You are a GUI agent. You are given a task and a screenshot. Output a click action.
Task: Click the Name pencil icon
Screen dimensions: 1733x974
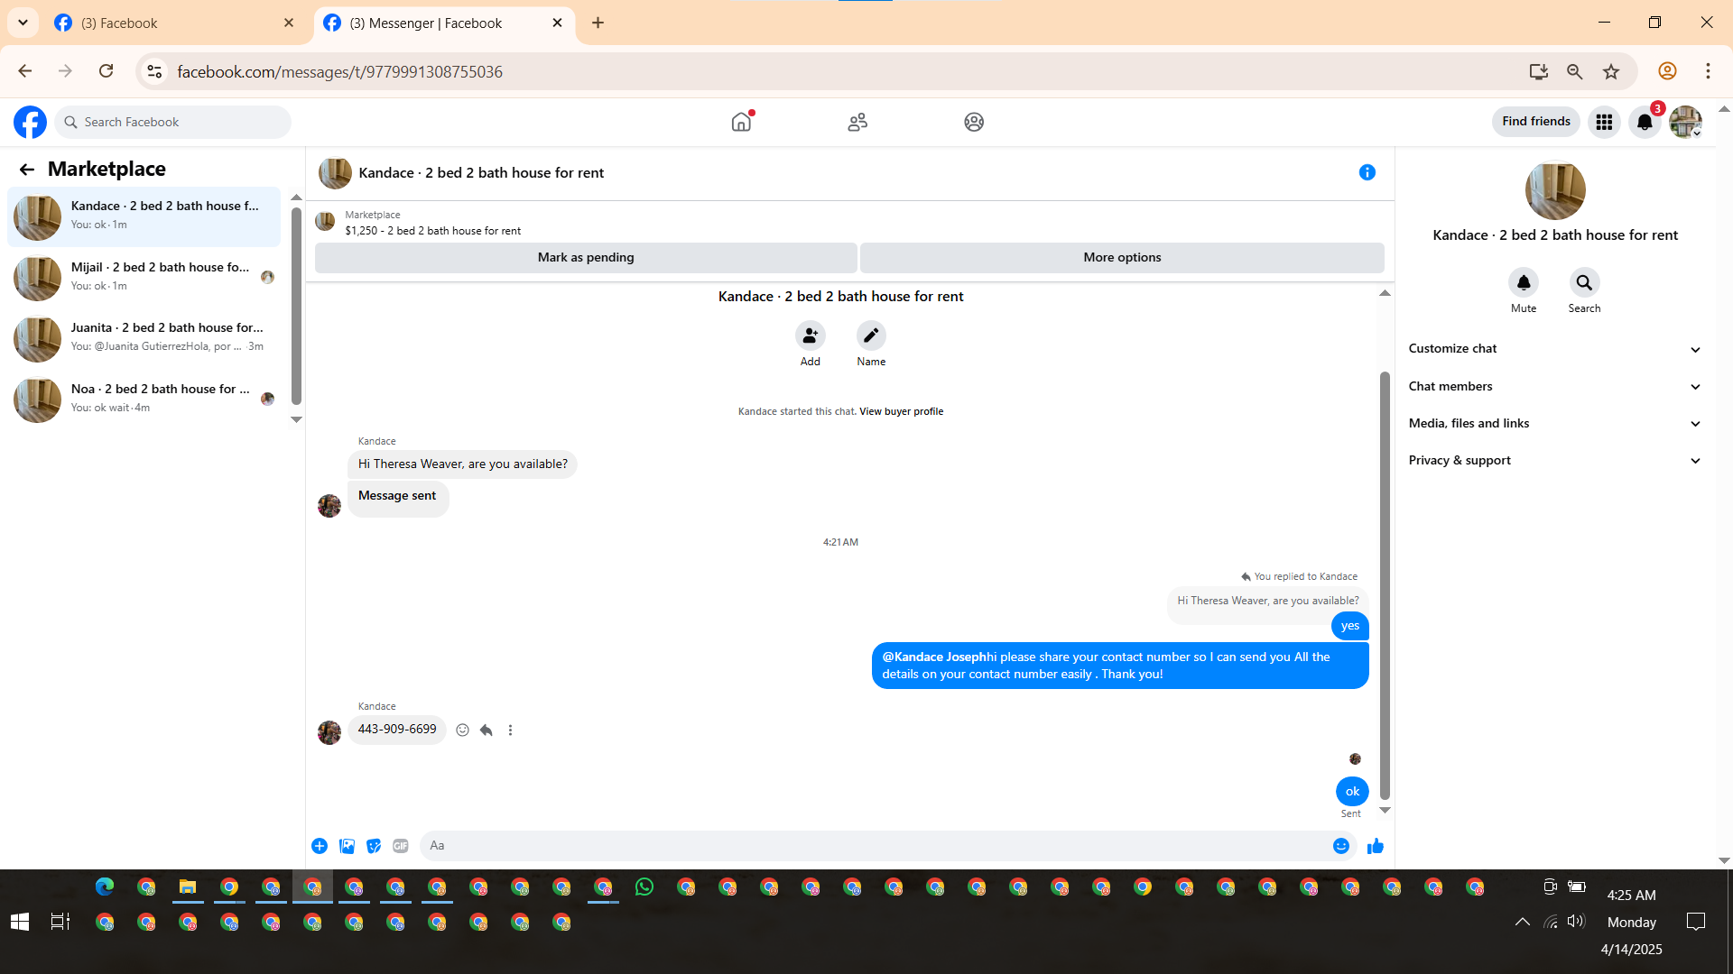871,335
